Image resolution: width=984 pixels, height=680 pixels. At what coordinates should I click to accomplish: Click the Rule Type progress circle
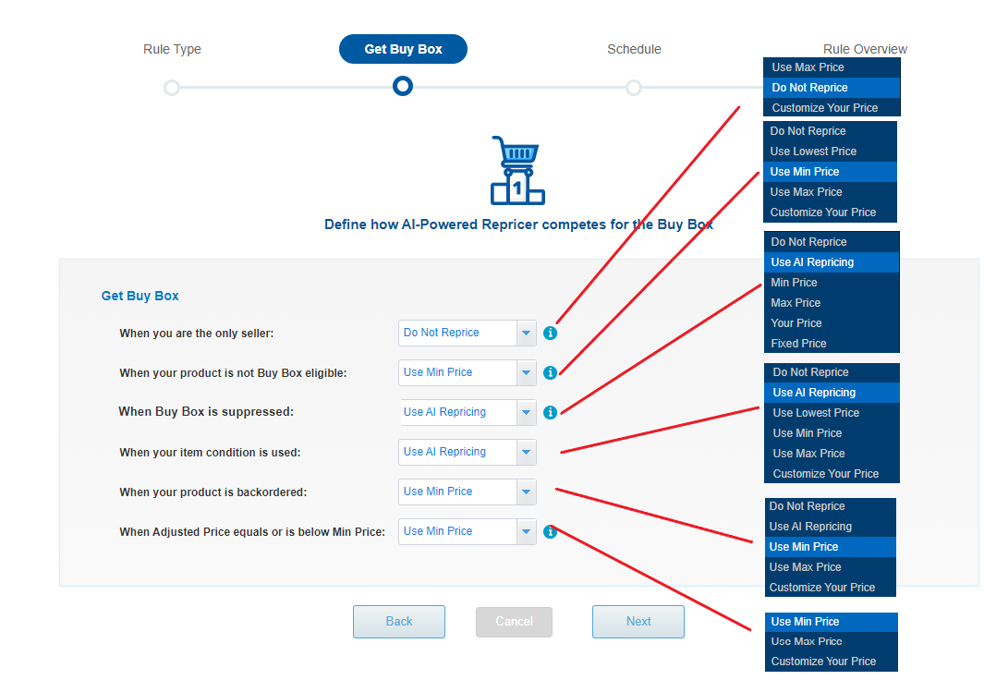point(172,87)
